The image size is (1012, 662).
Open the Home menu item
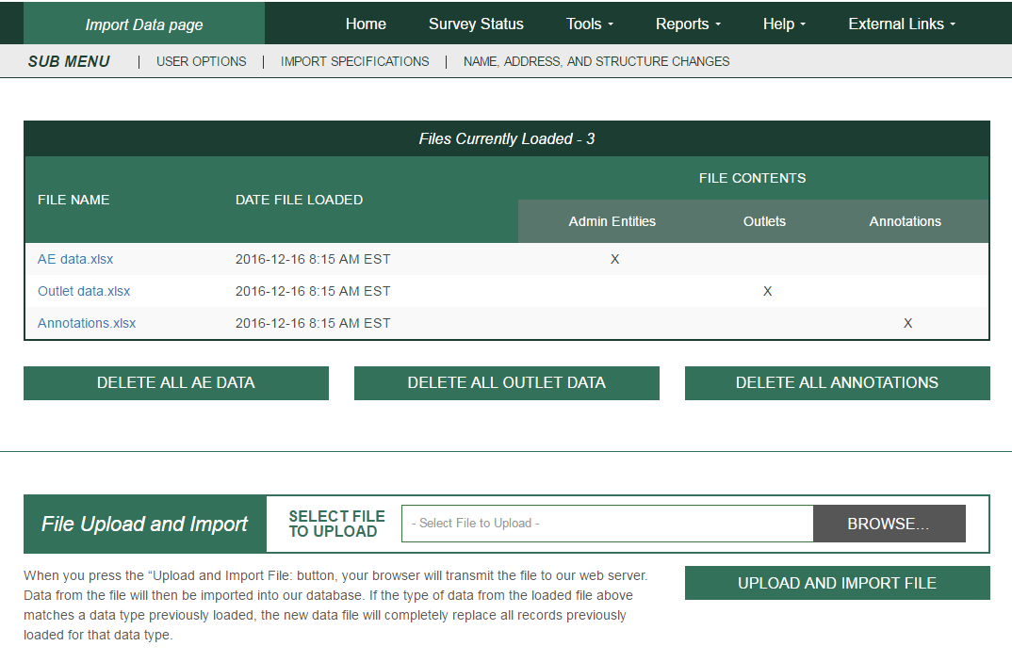click(x=366, y=24)
